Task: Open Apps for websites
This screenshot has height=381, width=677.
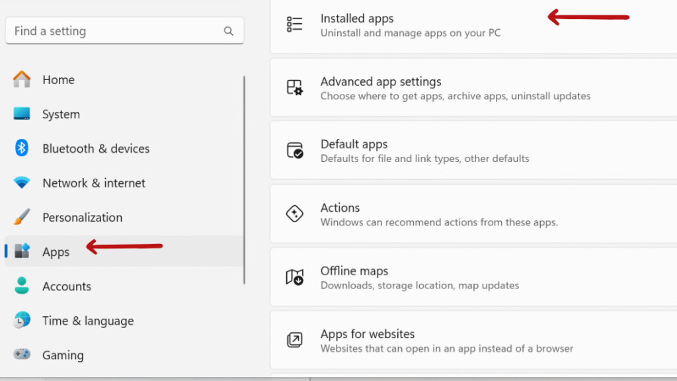Action: click(473, 341)
